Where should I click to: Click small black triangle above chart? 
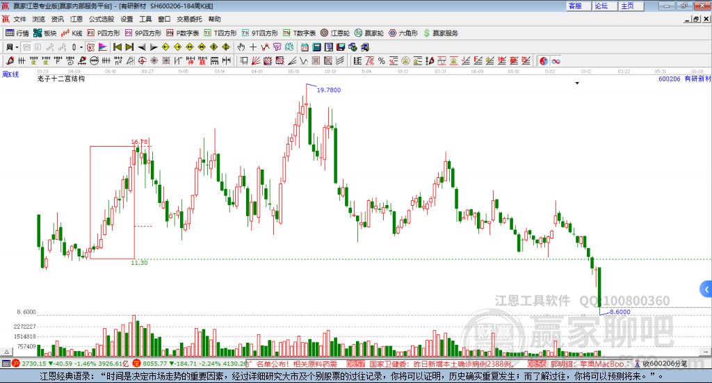pos(577,83)
